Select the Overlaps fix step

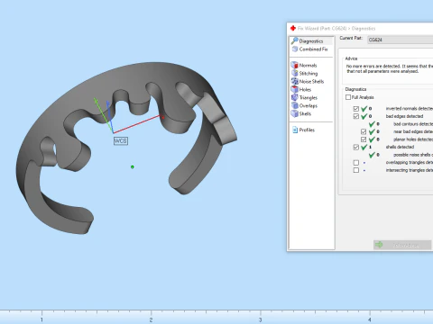point(304,105)
